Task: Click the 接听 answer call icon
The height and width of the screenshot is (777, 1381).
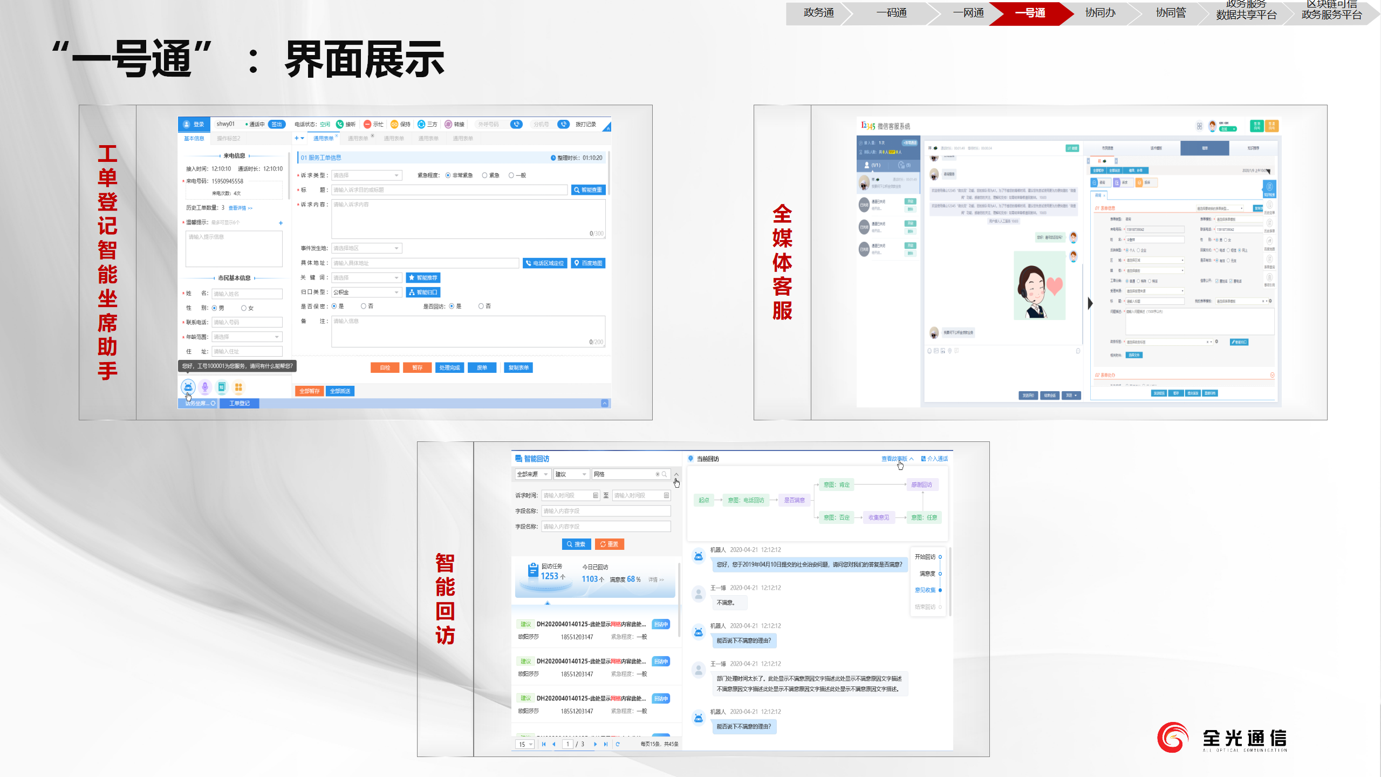Action: click(x=340, y=124)
